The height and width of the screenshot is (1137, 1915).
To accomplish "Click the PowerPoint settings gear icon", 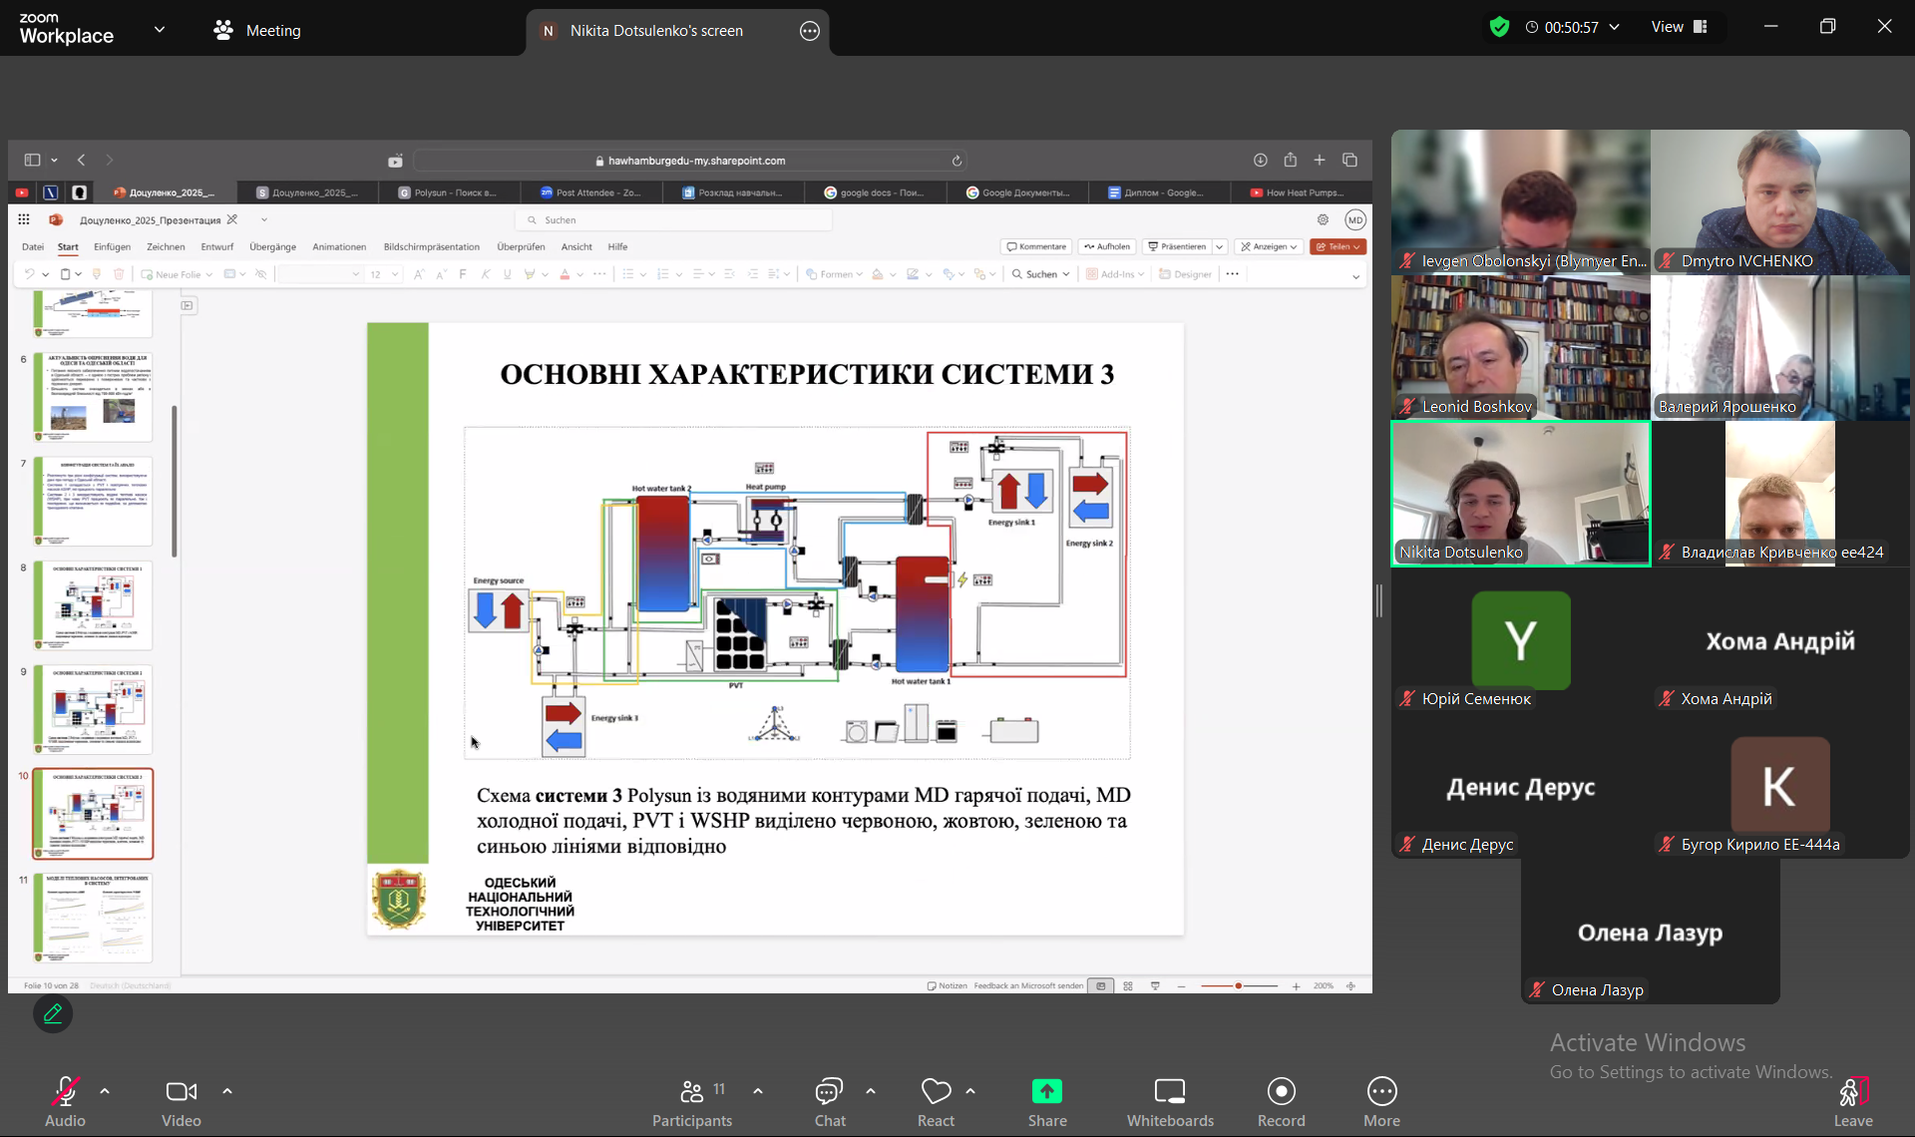I will [x=1323, y=219].
